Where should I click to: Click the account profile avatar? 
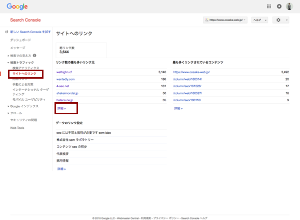coord(288,7)
